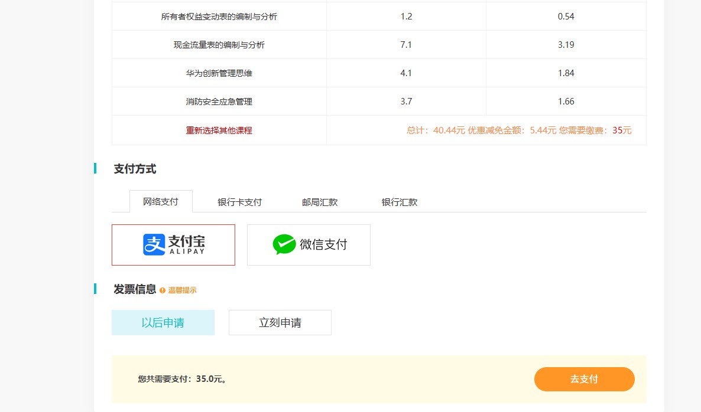Image resolution: width=701 pixels, height=412 pixels.
Task: Click the 现金流量表的编制与分析 course name
Action: pos(219,45)
